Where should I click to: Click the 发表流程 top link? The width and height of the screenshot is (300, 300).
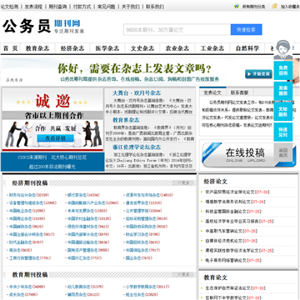[33, 7]
